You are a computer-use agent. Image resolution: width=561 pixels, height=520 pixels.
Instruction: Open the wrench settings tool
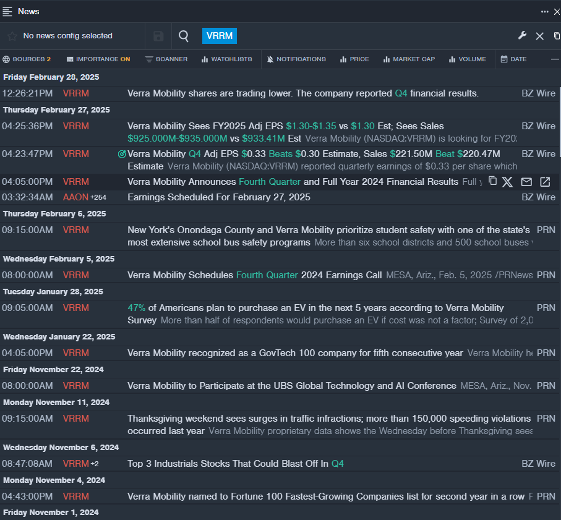522,36
